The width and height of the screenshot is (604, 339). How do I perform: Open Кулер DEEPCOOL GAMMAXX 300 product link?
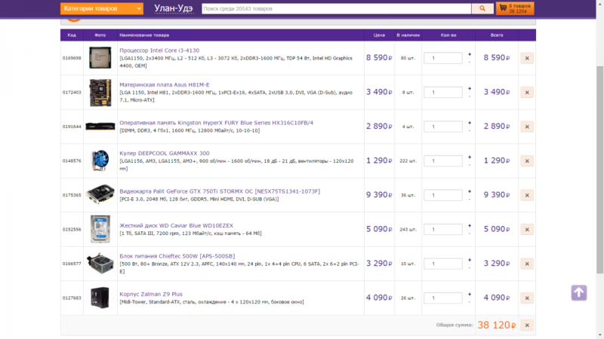(165, 153)
